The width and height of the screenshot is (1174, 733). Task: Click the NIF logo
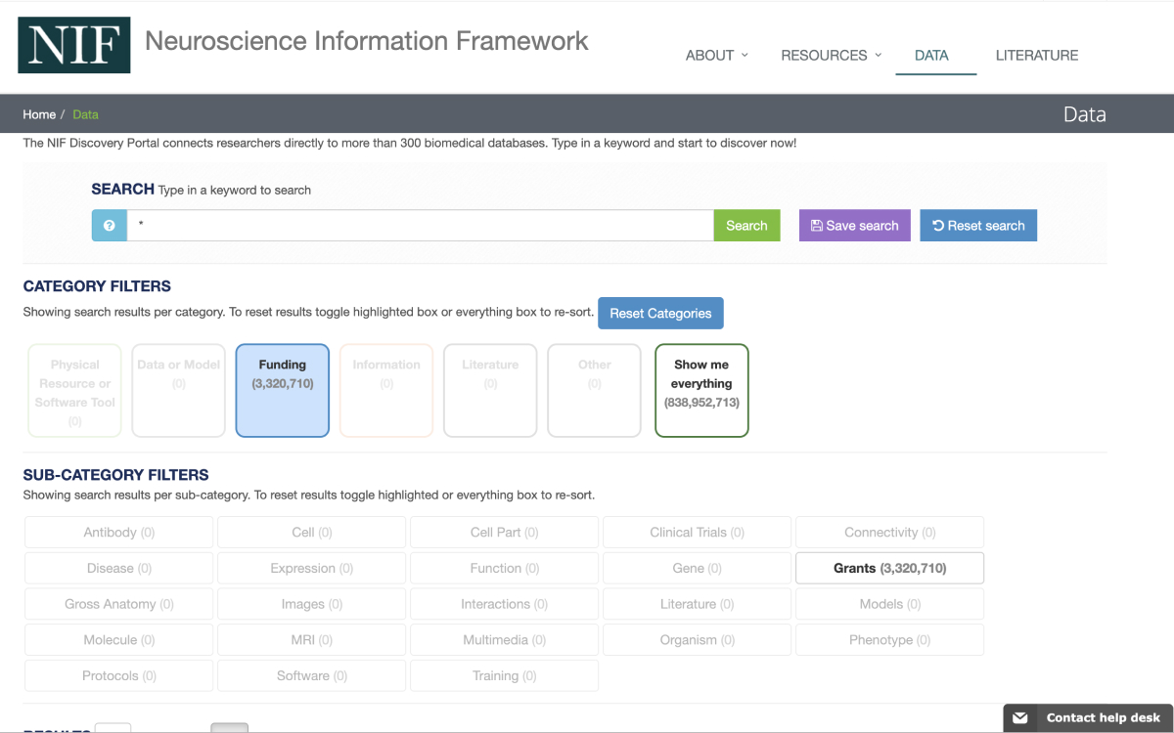tap(74, 44)
